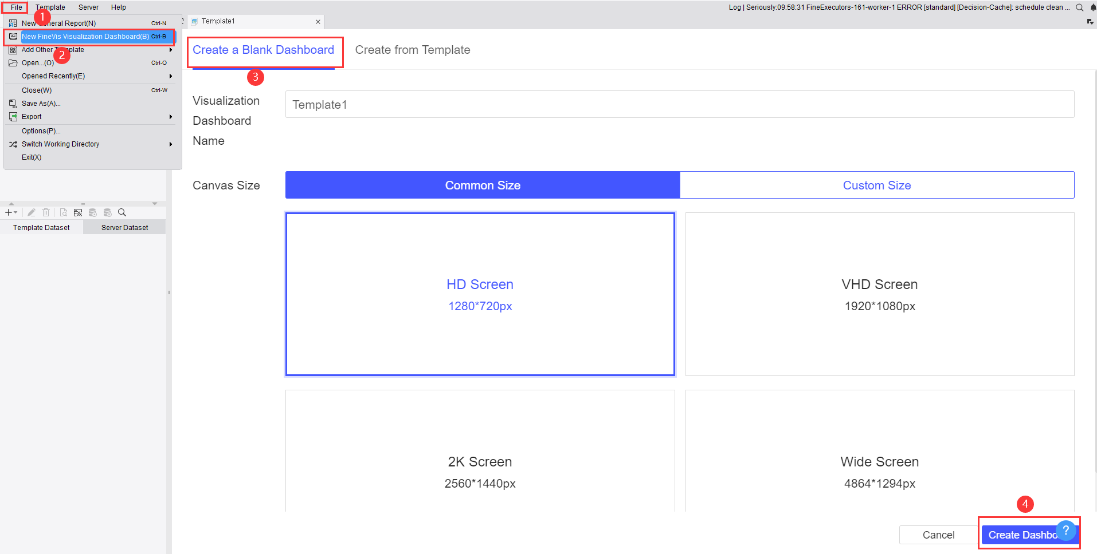Viewport: 1097px width, 554px height.
Task: Open the help question mark bubble
Action: [x=1065, y=531]
